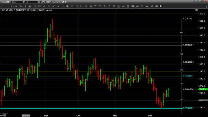
Task: Select the trend line drawing tool
Action: point(2,6)
